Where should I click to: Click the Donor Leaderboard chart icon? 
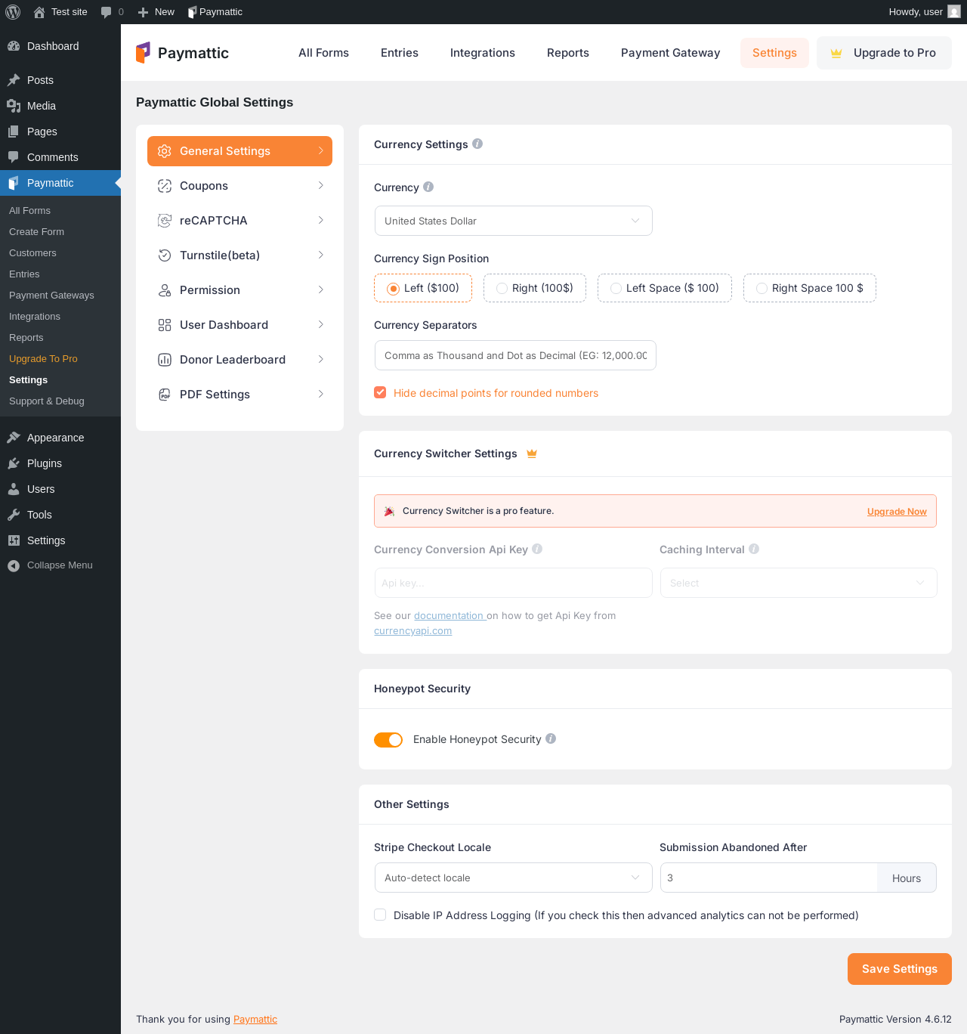(x=165, y=360)
